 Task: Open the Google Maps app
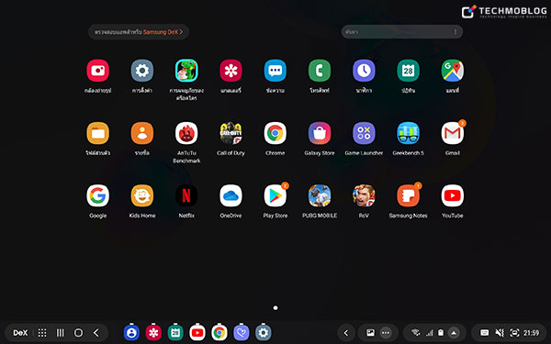452,71
